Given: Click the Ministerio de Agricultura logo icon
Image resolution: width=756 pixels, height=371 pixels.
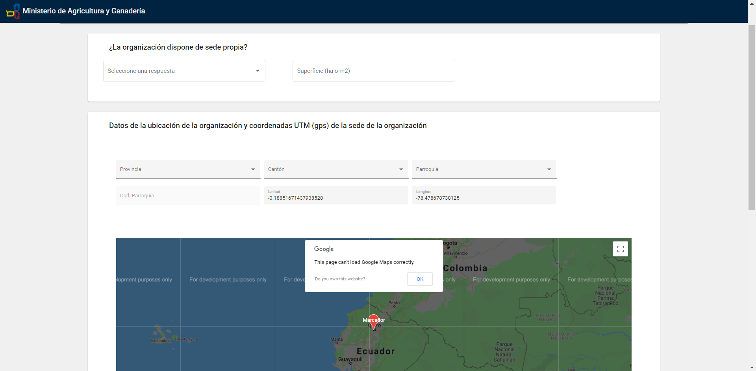Looking at the screenshot, I should click(x=13, y=11).
